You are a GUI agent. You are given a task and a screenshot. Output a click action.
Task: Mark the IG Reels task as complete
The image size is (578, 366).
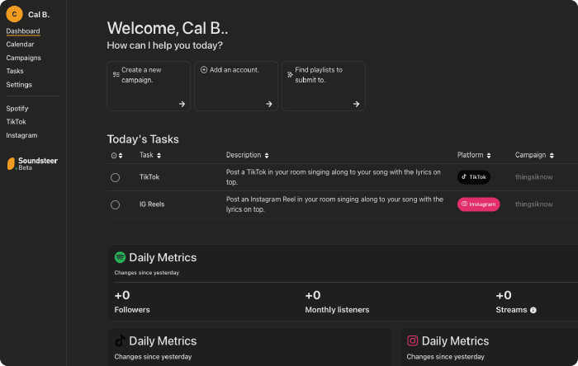[115, 204]
